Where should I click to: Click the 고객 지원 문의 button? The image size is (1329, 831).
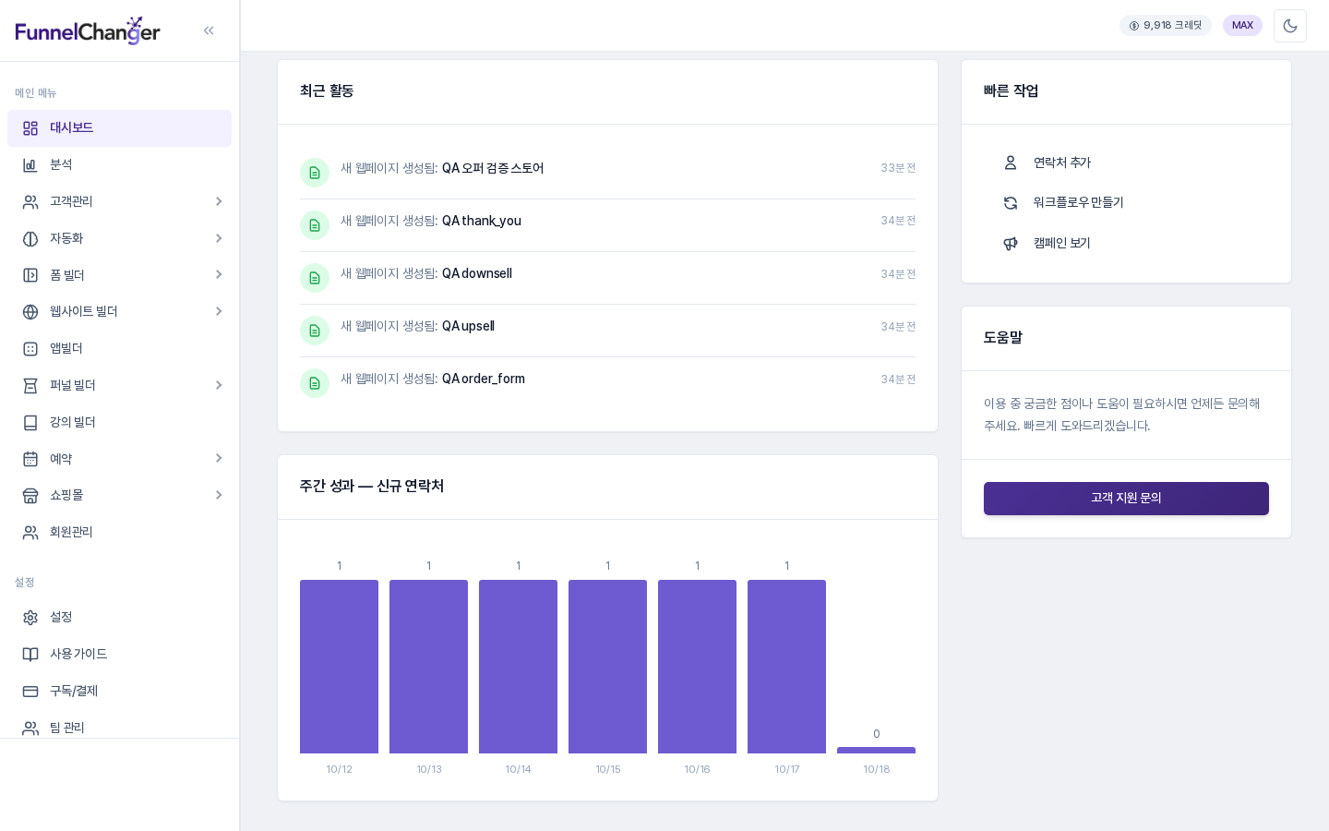[1126, 499]
